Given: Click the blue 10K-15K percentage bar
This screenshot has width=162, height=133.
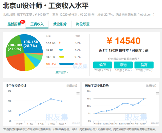Looking at the screenshot, I should click(x=66, y=64).
